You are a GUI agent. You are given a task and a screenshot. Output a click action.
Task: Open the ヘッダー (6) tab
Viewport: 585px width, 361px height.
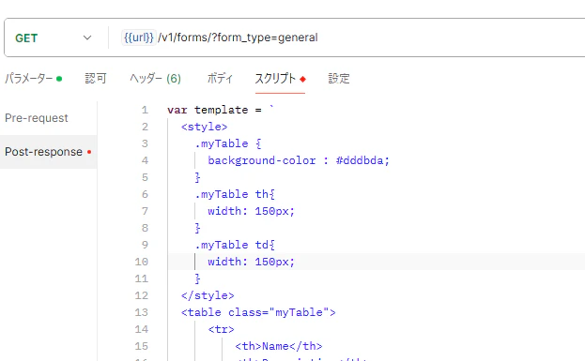click(x=155, y=79)
